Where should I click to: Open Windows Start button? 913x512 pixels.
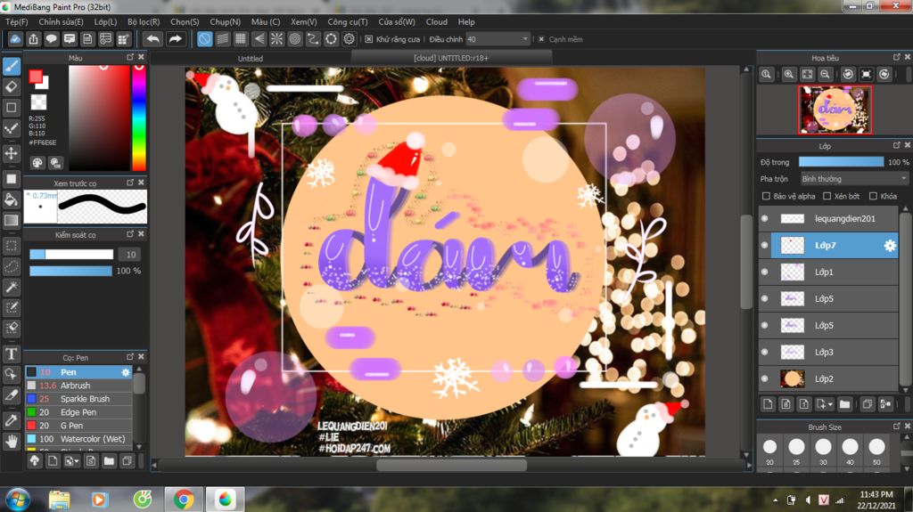coord(18,500)
